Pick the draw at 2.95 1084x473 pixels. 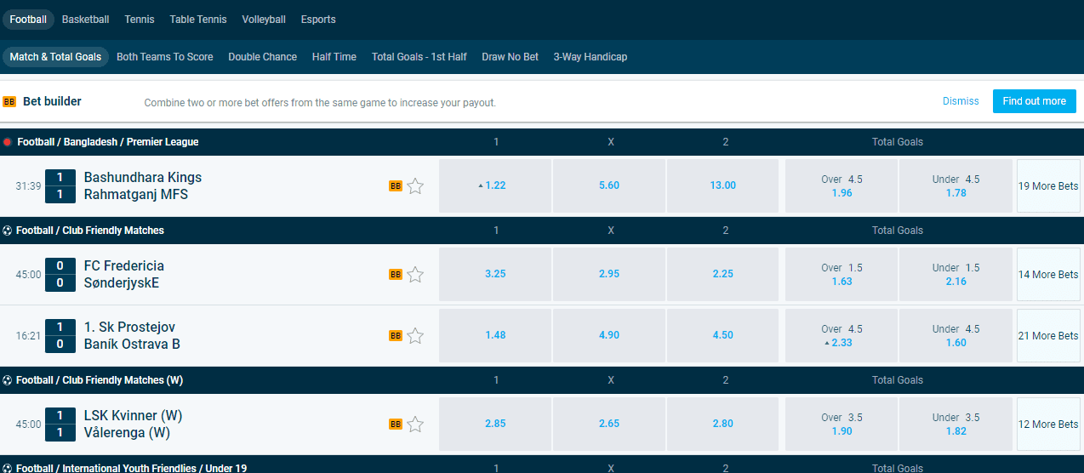[x=609, y=274]
